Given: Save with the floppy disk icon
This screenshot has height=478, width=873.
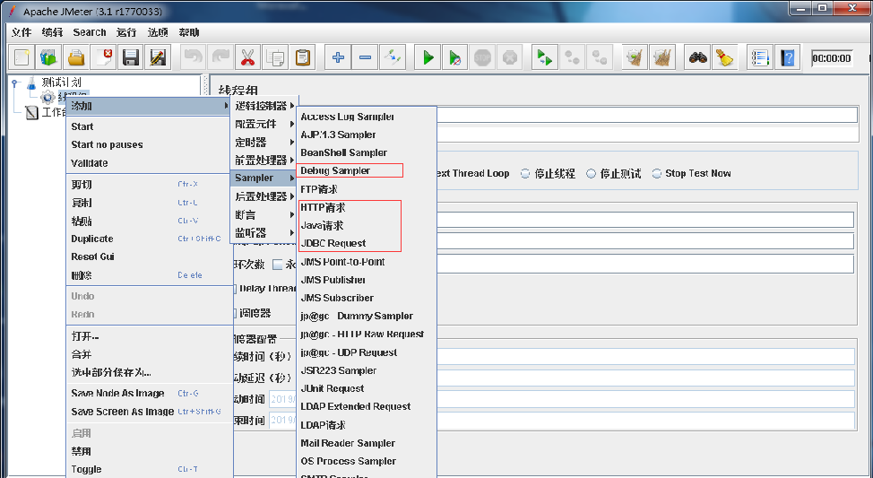Looking at the screenshot, I should [130, 57].
